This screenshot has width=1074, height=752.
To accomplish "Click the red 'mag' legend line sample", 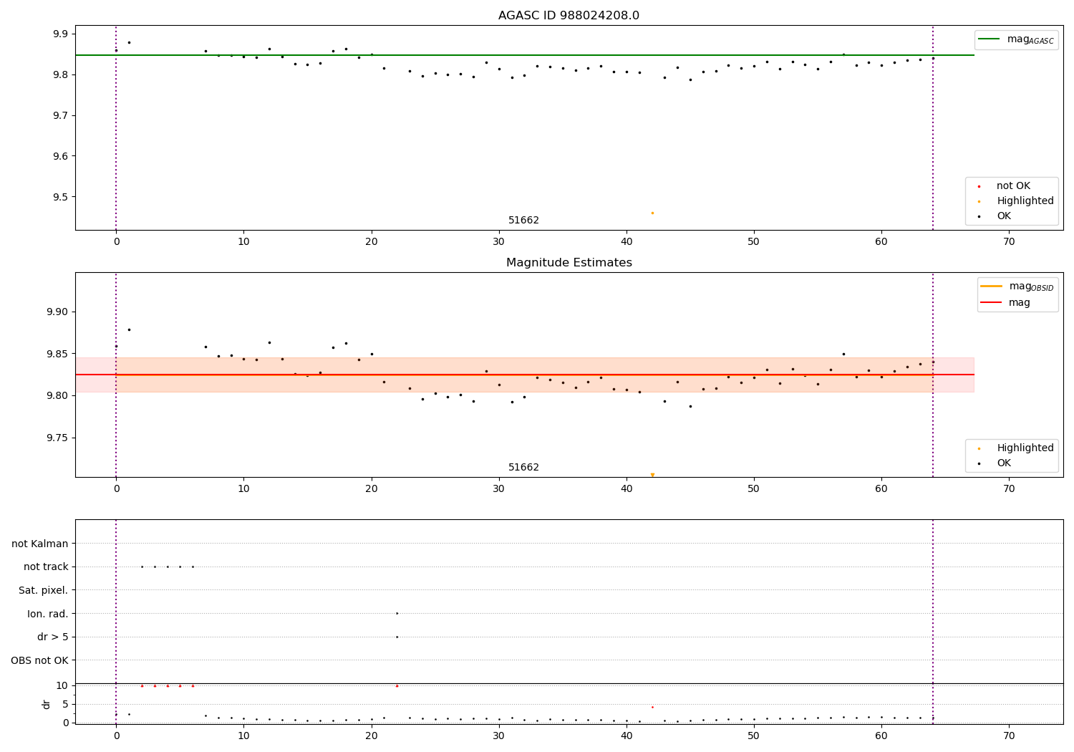I will point(992,303).
